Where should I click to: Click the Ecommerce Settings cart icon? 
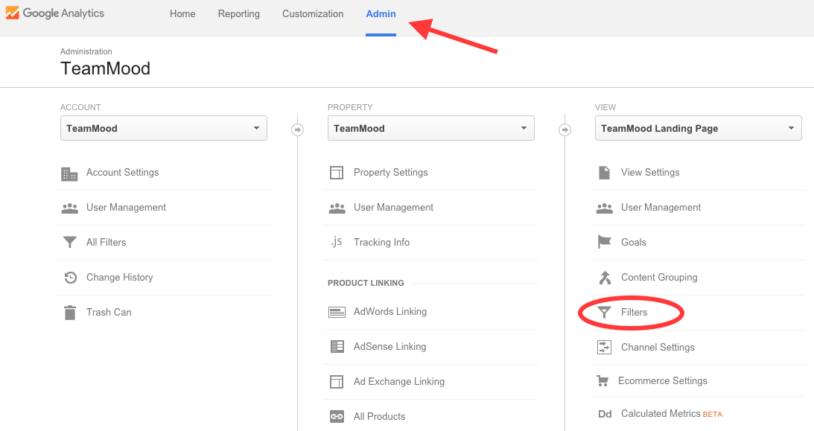(x=602, y=380)
